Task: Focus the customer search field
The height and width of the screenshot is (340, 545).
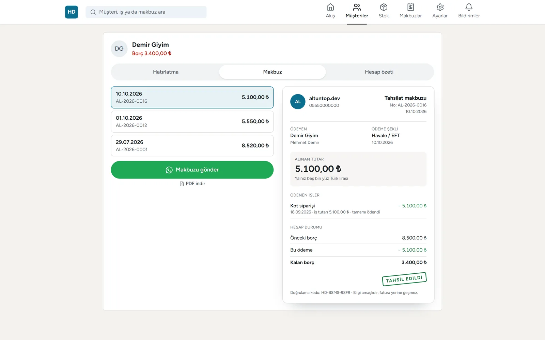Action: 146,12
